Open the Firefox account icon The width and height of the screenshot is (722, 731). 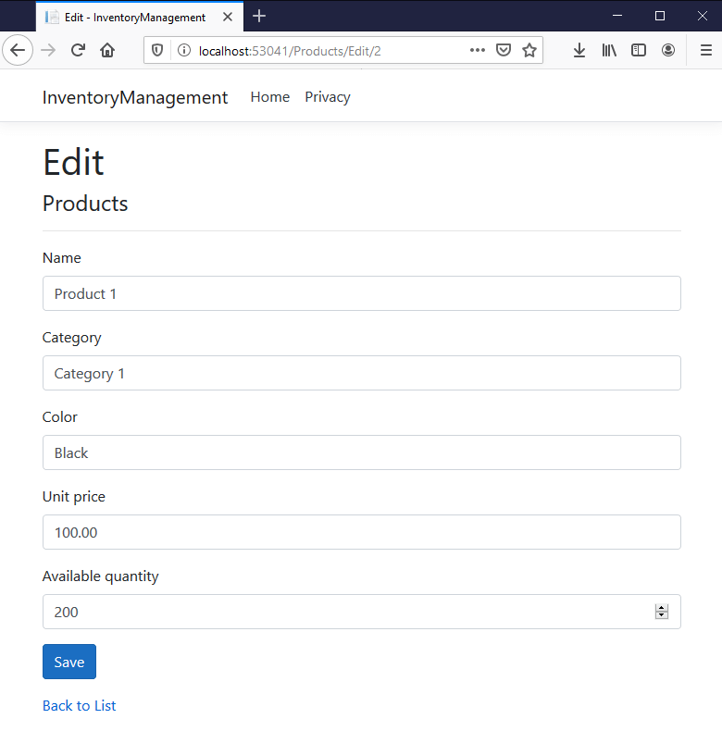668,51
